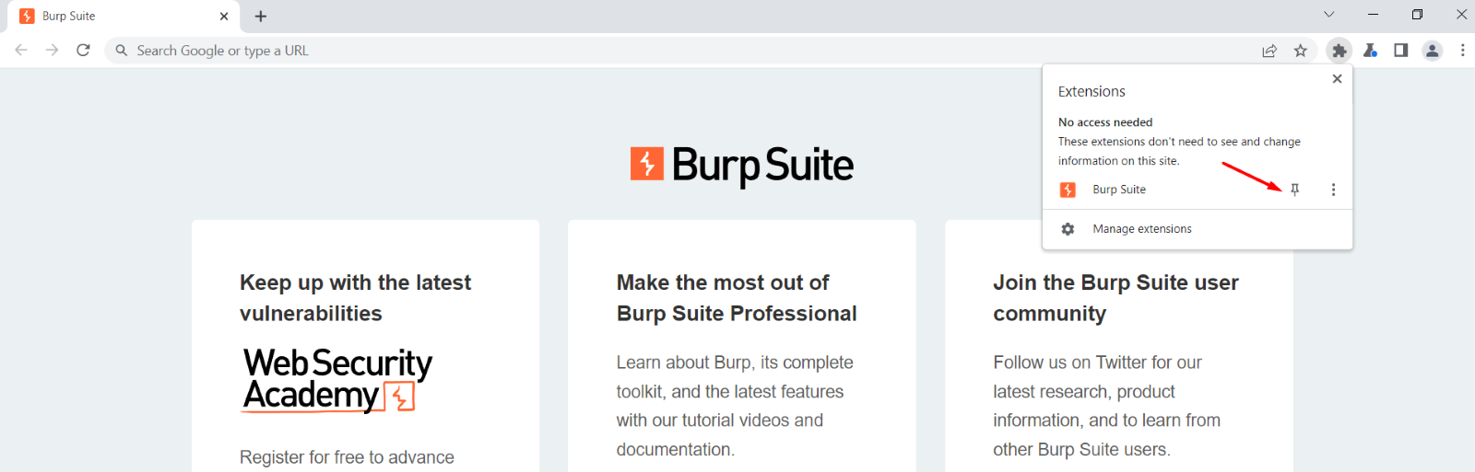
Task: Bookmark this page with the star icon
Action: (1300, 51)
